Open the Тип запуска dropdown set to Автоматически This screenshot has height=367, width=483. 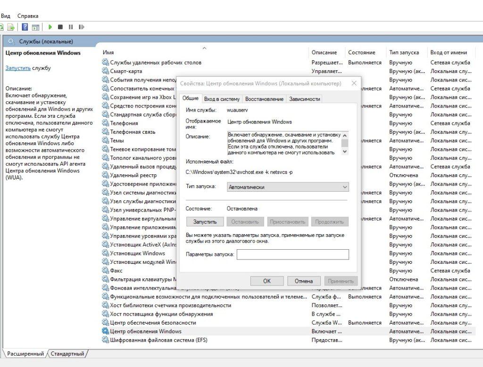pos(288,187)
